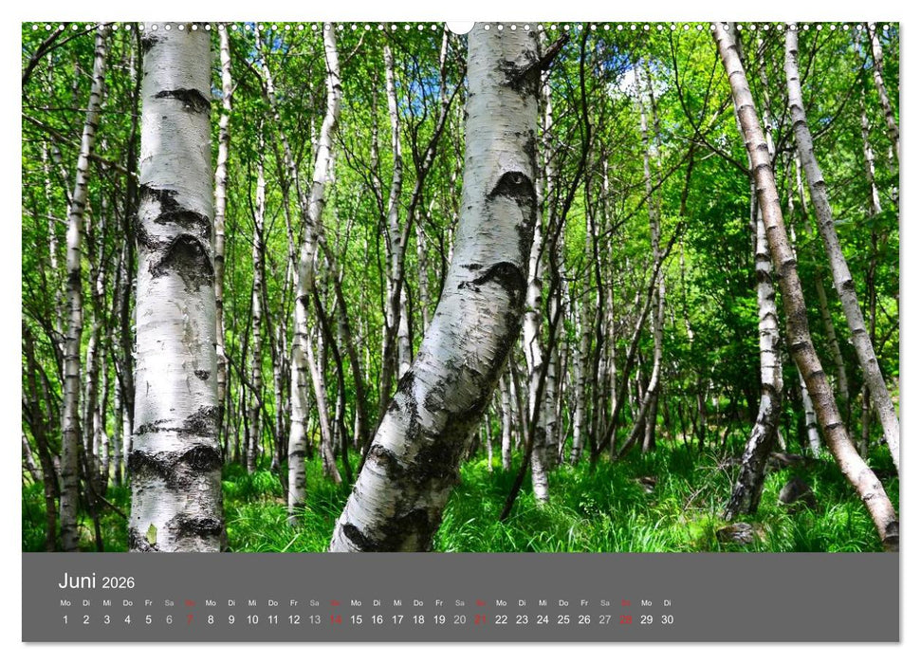Screen dimensions: 921x664
Task: Click the Juni month title
Action: (76, 581)
